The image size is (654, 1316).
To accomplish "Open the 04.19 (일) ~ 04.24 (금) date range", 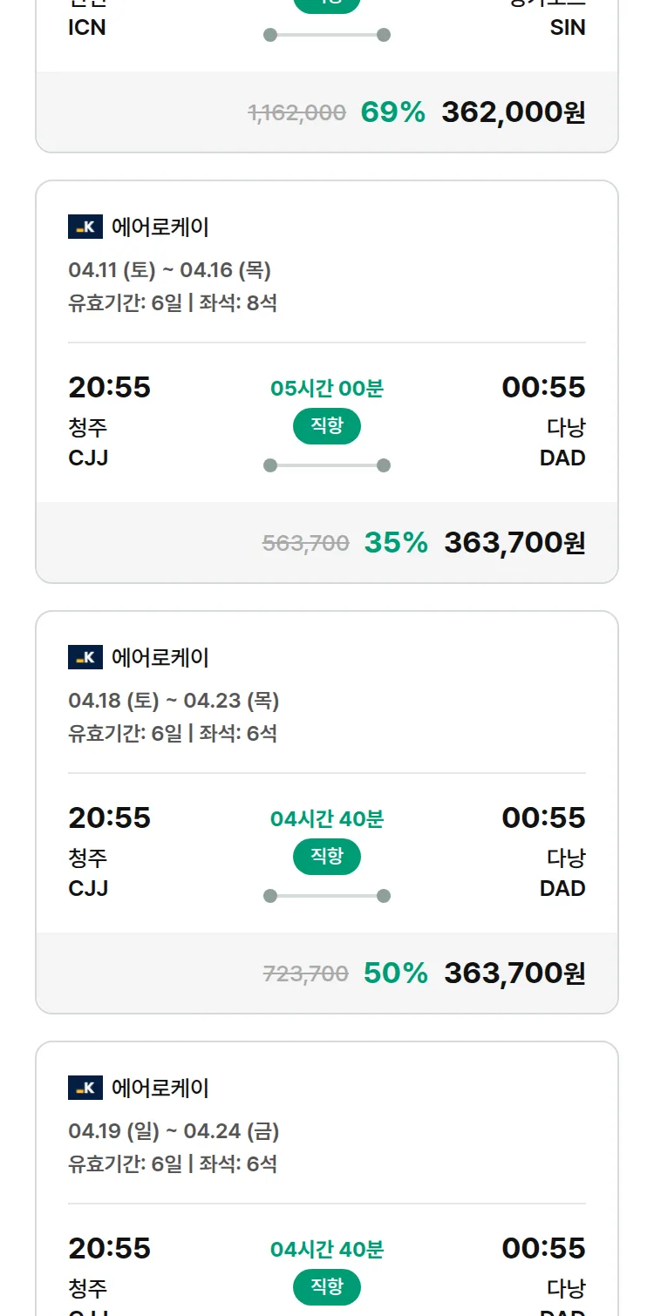I will [x=174, y=1131].
